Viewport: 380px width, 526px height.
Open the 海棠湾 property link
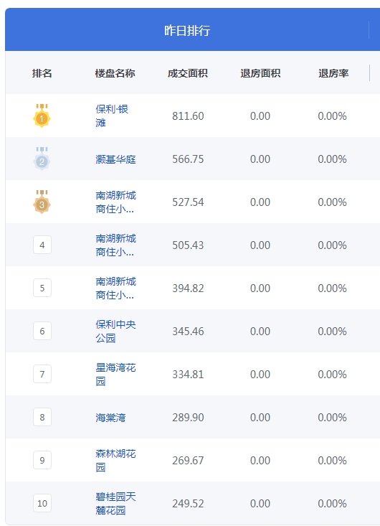(x=110, y=418)
